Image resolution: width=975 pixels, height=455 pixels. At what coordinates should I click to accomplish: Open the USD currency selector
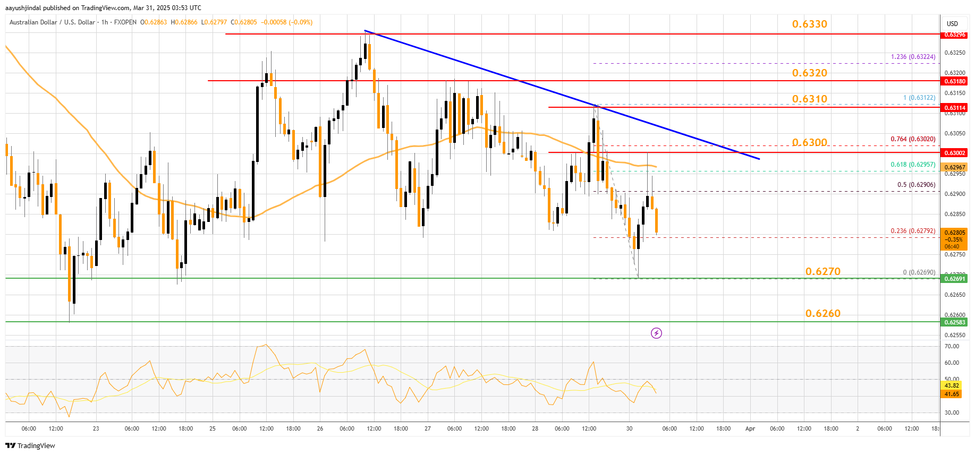[x=952, y=24]
